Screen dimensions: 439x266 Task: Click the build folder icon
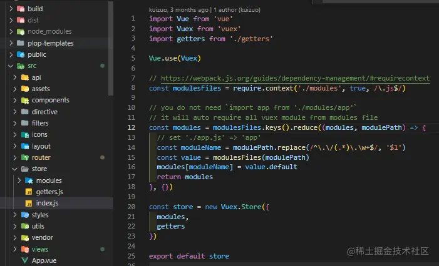tap(21, 9)
